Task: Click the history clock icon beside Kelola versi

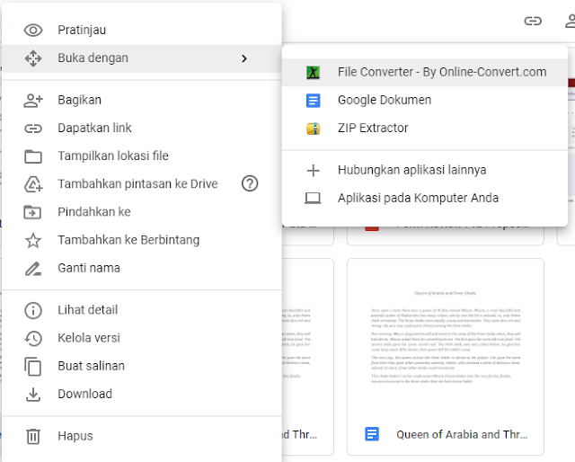Action: [x=33, y=338]
